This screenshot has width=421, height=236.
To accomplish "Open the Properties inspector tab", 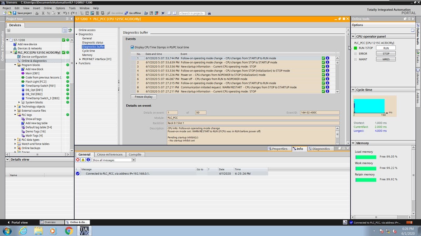I will pos(277,149).
